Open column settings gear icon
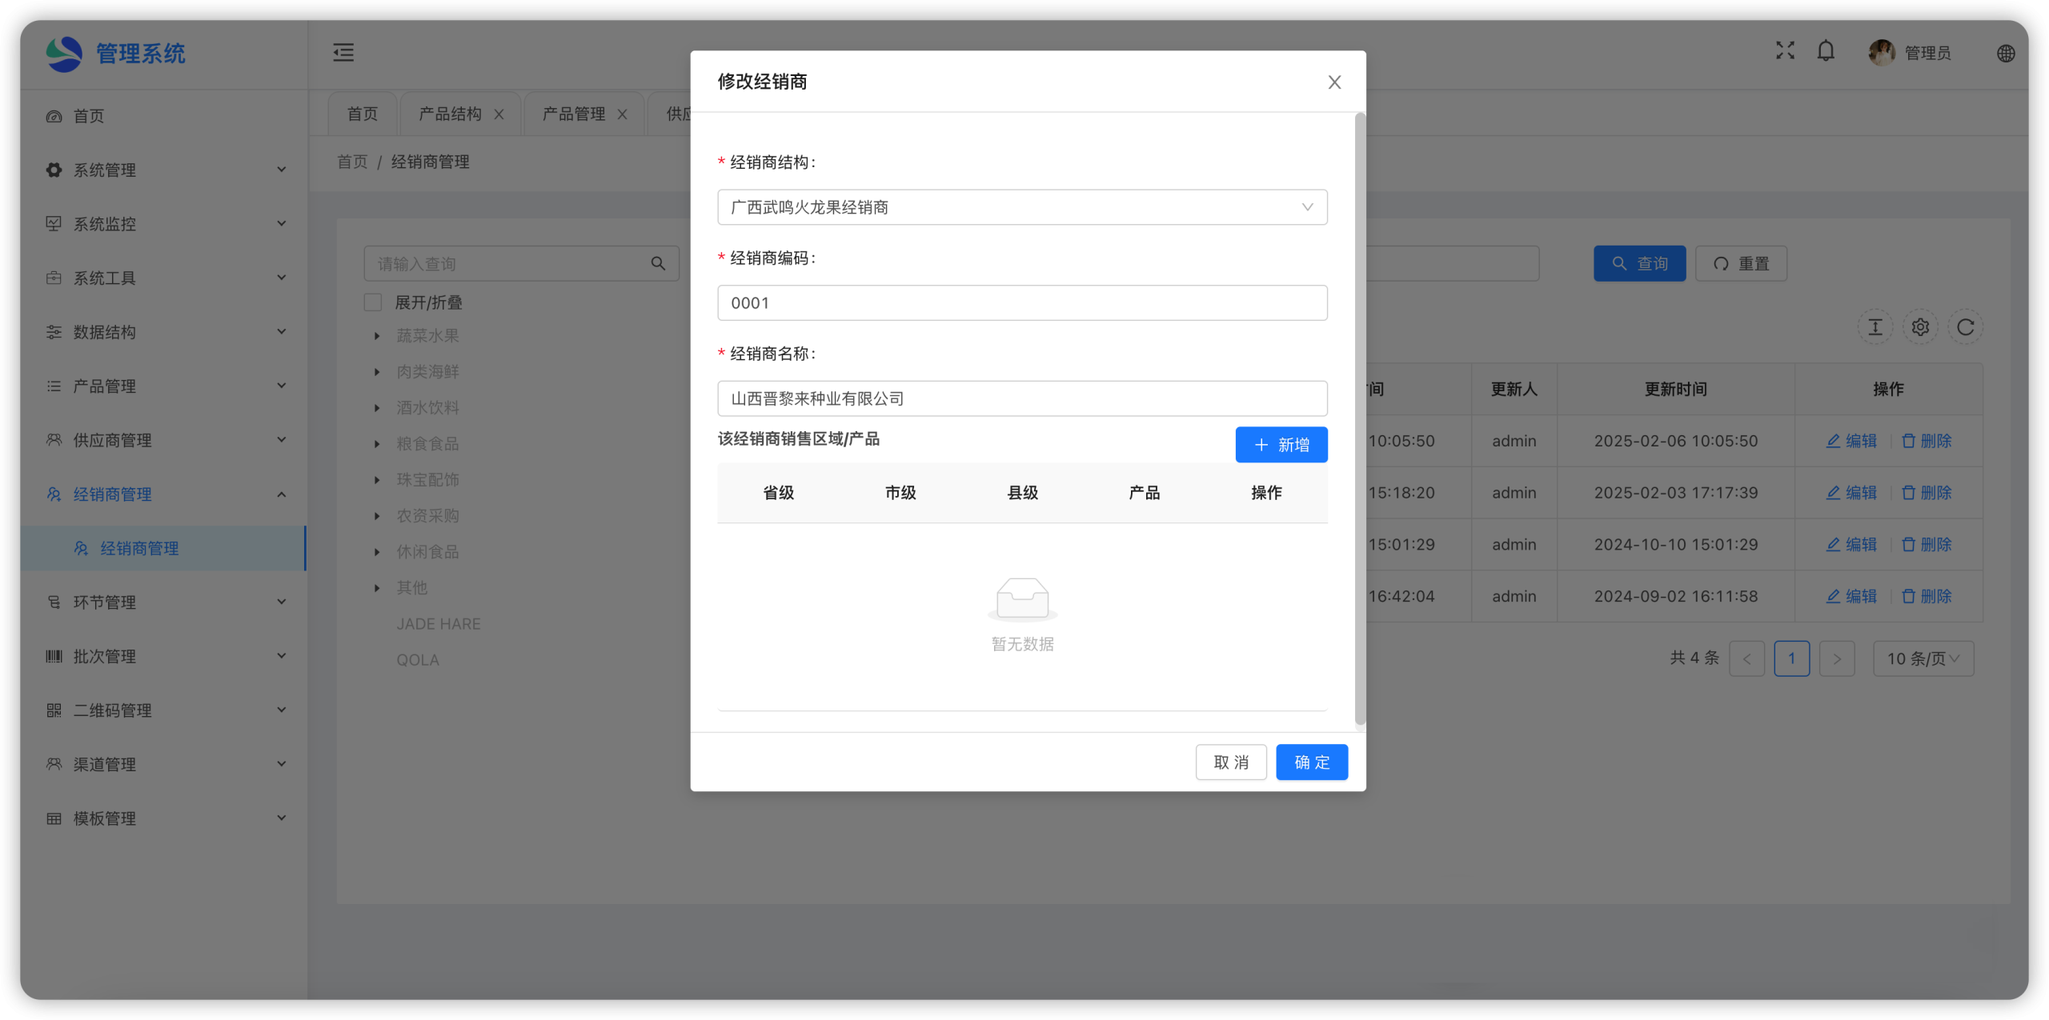Screen dimensions: 2049x1020 click(1920, 327)
